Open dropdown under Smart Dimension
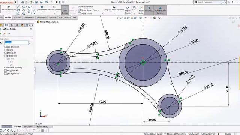 click(x=9, y=14)
